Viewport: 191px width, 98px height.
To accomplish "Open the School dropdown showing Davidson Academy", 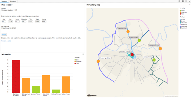I will [x=9, y=10].
